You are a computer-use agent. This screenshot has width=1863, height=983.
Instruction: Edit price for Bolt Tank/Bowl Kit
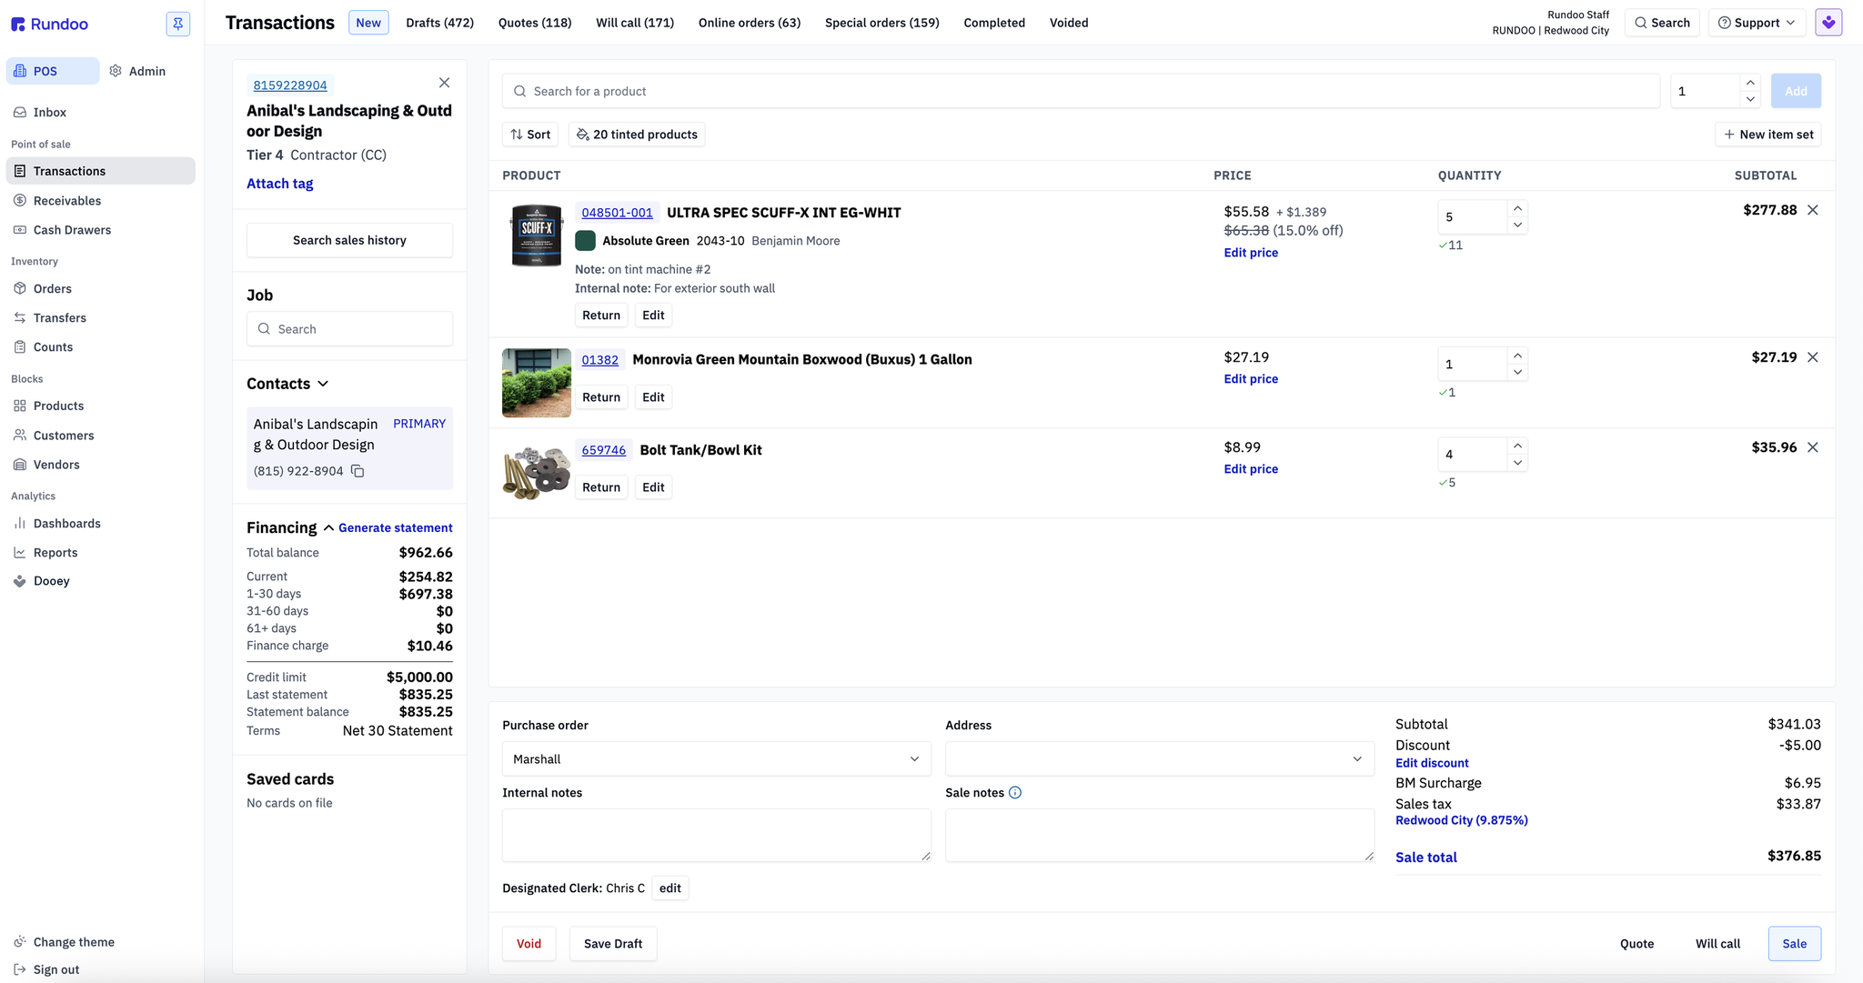(x=1251, y=469)
